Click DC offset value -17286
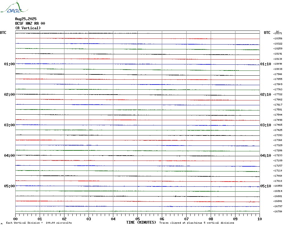The width and height of the screenshot is (284, 227). point(278,150)
